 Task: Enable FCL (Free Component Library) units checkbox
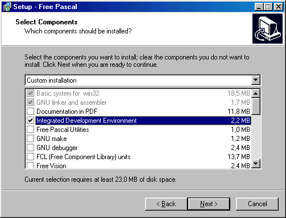pyautogui.click(x=30, y=157)
